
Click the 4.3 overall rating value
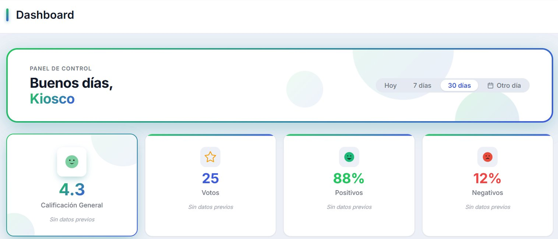click(x=72, y=189)
